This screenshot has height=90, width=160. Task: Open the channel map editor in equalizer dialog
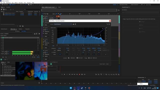[x=107, y=24]
